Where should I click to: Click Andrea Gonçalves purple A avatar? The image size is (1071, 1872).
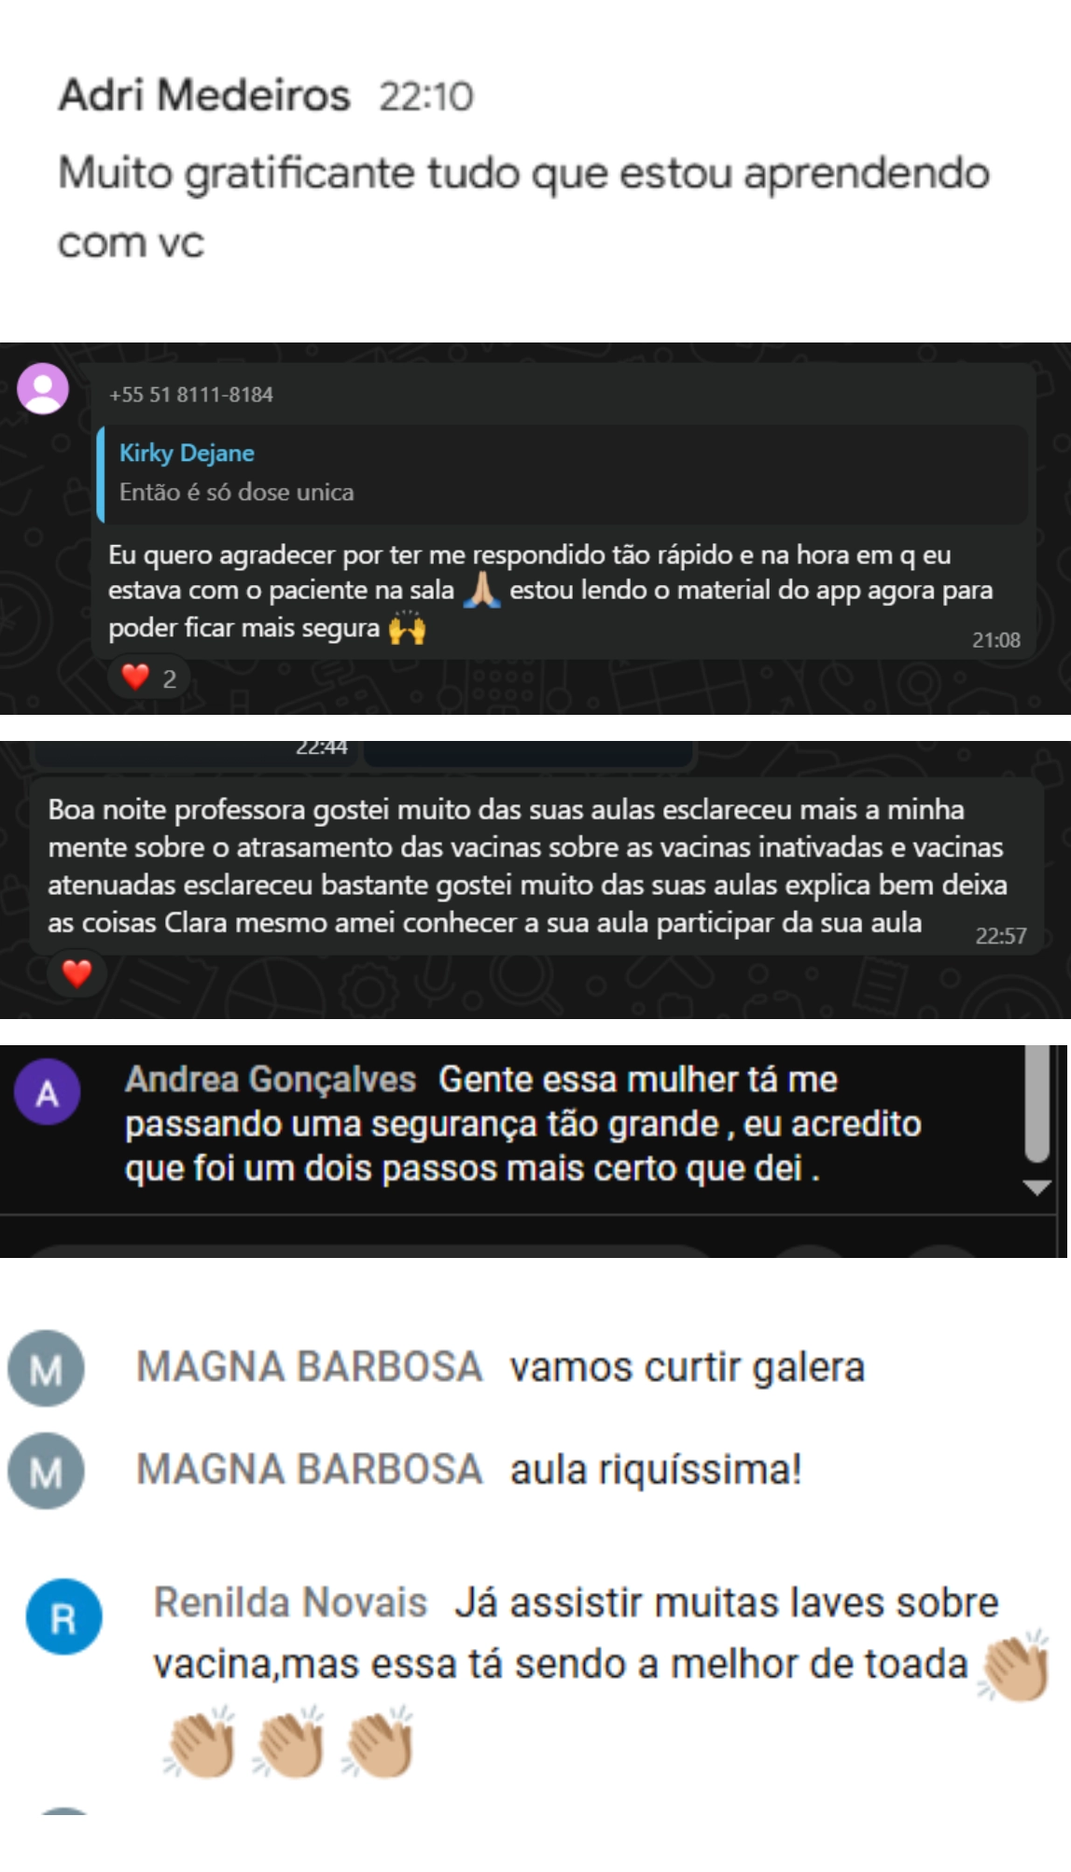[x=47, y=1092]
